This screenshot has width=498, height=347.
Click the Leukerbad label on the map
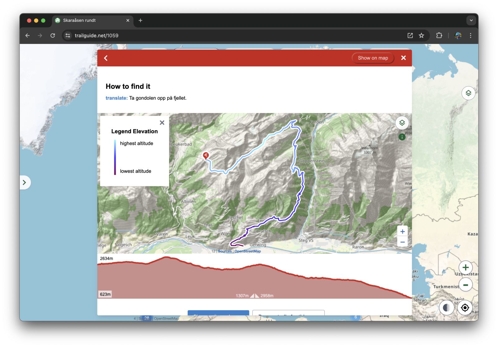181,144
